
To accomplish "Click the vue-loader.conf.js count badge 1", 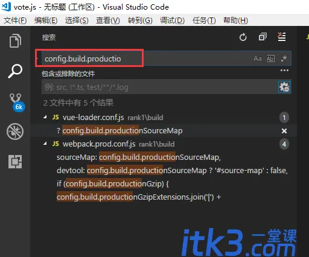I will tap(284, 118).
